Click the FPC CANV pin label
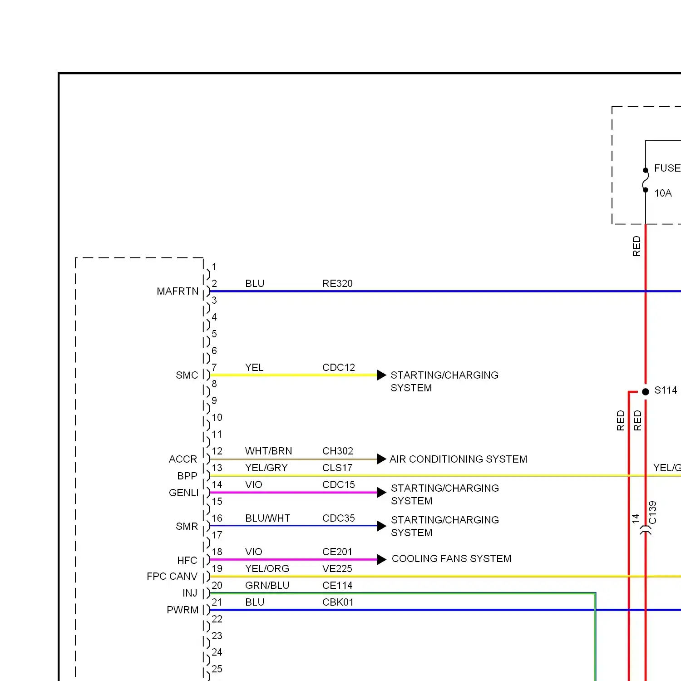Image resolution: width=681 pixels, height=681 pixels. tap(172, 576)
